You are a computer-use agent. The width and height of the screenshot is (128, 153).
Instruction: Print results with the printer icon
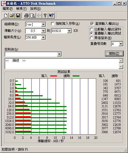pos(26,15)
